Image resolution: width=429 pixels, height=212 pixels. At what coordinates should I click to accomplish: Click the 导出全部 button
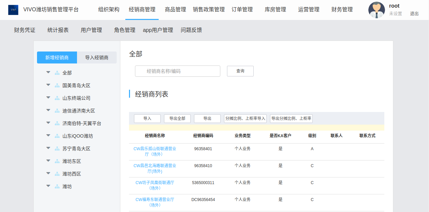click(177, 119)
